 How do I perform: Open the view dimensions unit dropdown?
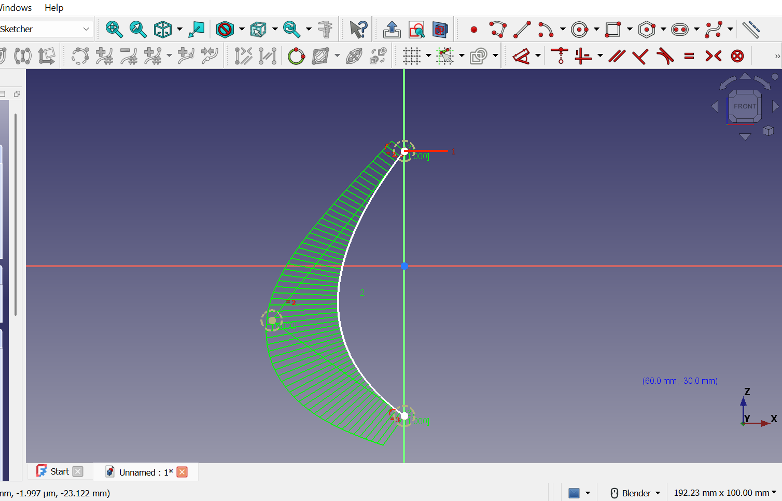pyautogui.click(x=725, y=493)
